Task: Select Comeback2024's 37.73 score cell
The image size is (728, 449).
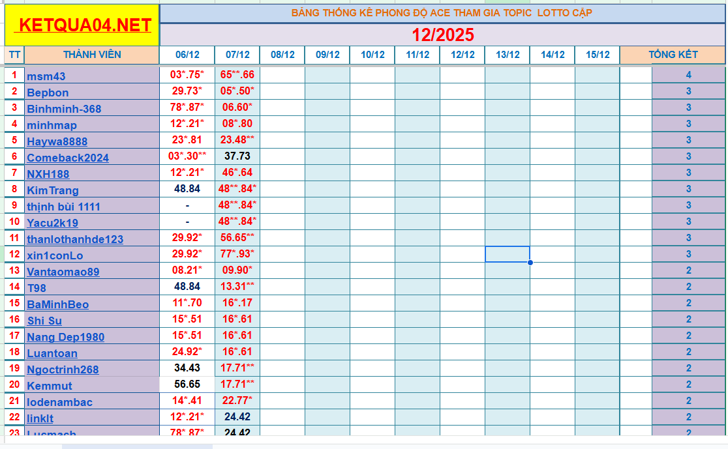Action: pyautogui.click(x=236, y=157)
